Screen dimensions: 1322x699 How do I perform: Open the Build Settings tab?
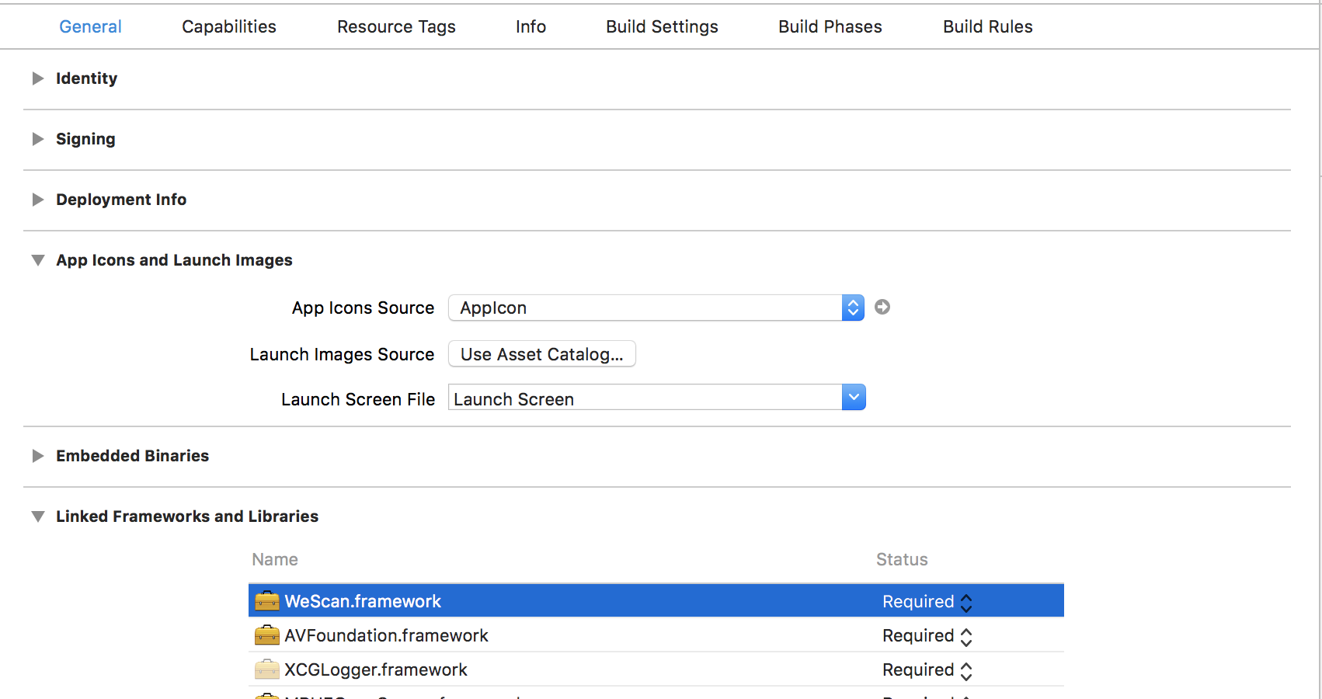pyautogui.click(x=662, y=26)
